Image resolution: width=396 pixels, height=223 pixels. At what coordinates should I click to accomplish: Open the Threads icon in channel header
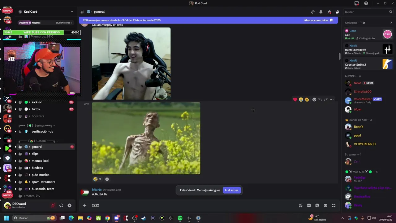click(312, 12)
